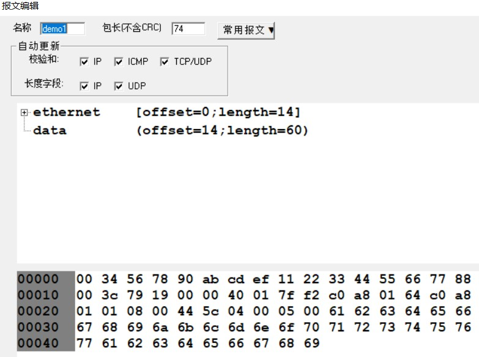Image resolution: width=479 pixels, height=357 pixels.
Task: Click the packet length field showing 74
Action: (x=188, y=29)
